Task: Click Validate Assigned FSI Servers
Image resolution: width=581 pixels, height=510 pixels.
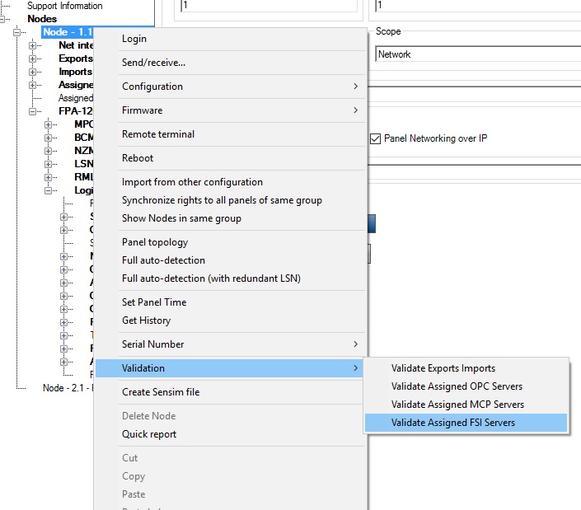Action: pos(453,423)
